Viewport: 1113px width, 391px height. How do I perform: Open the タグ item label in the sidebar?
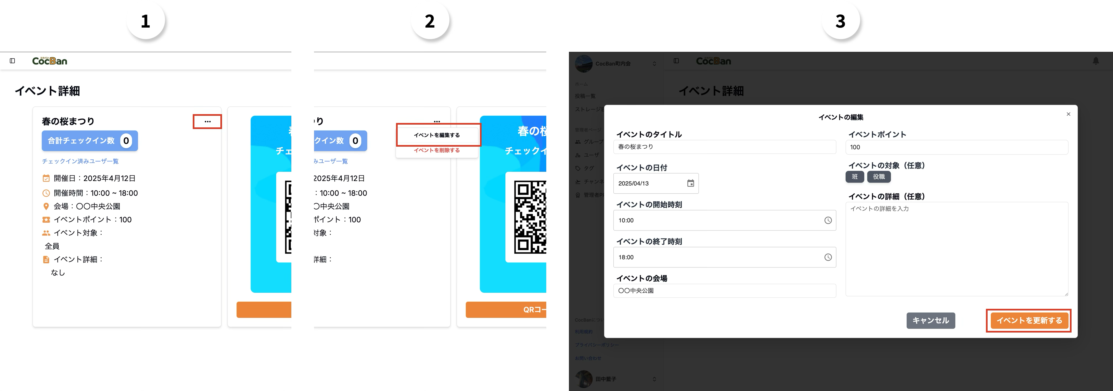pos(589,168)
